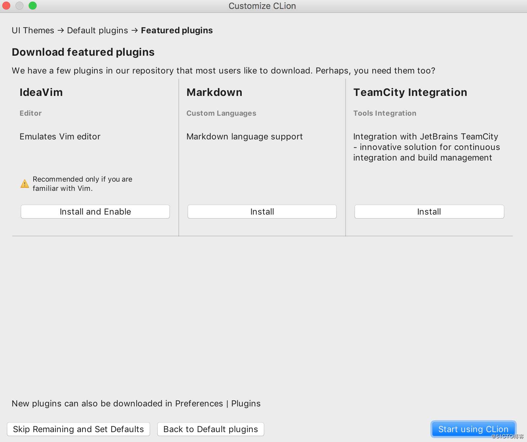Click the Customize CLion title bar
Image resolution: width=527 pixels, height=442 pixels.
coord(262,6)
